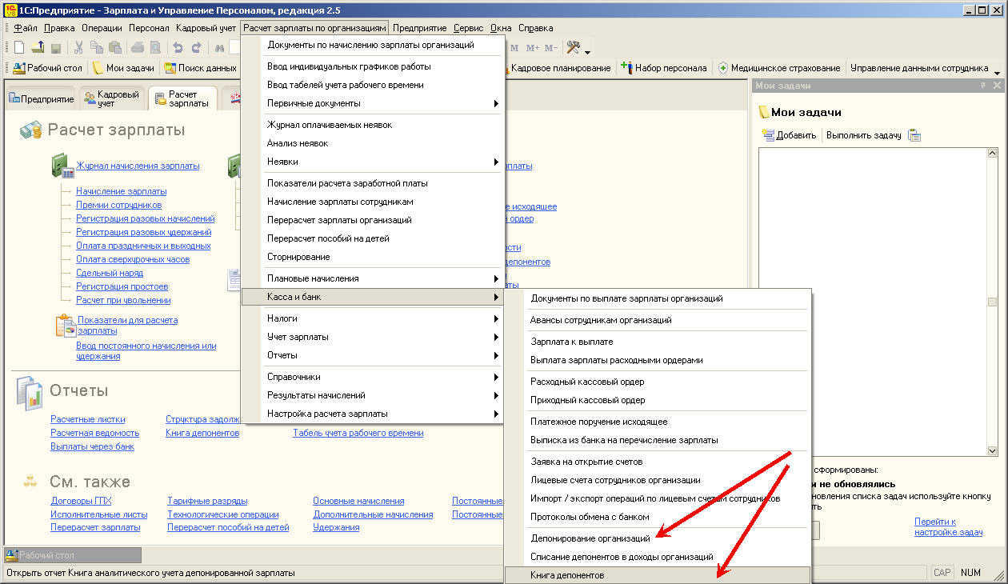The height and width of the screenshot is (584, 1008).
Task: Click the Добавить button in Мои задачи
Action: click(x=789, y=135)
